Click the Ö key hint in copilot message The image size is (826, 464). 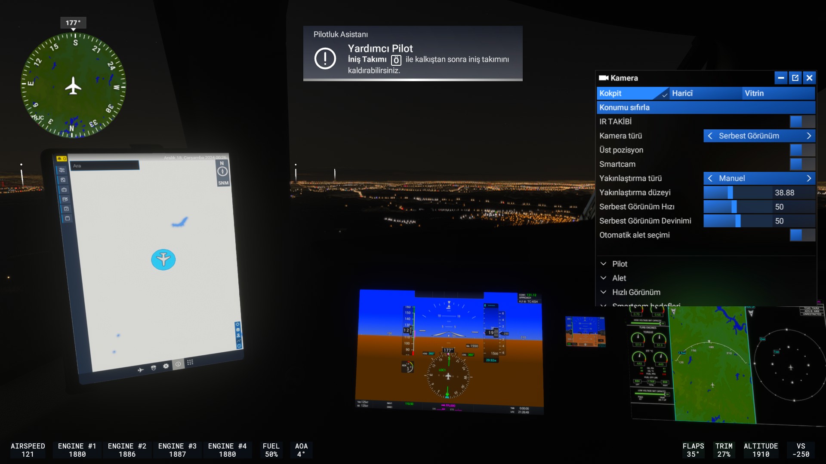click(x=396, y=60)
